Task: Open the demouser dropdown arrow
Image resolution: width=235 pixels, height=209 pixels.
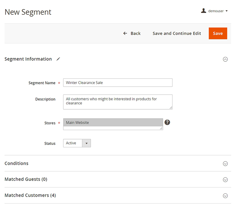Action: [227, 11]
